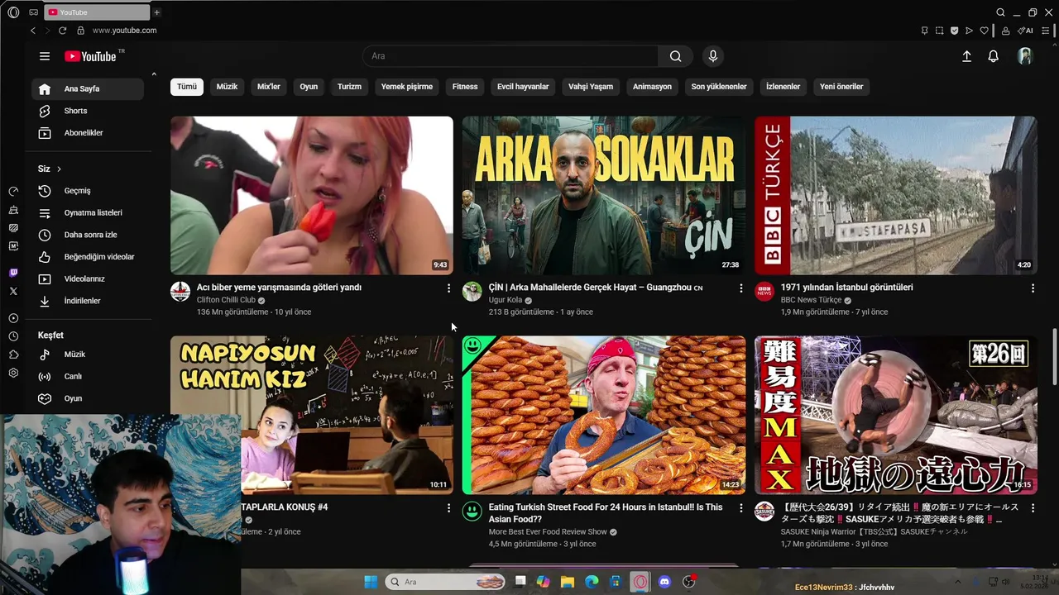This screenshot has height=595, width=1059.
Task: Open options for SASUKE video
Action: click(x=1033, y=508)
